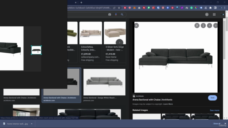Click the colorful color-wheel extension icon
This screenshot has width=228, height=128.
pyautogui.click(x=196, y=8)
